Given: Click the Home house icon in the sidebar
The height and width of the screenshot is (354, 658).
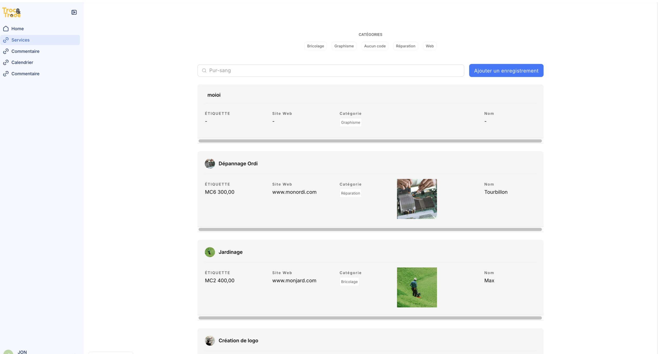Looking at the screenshot, I should tap(6, 29).
